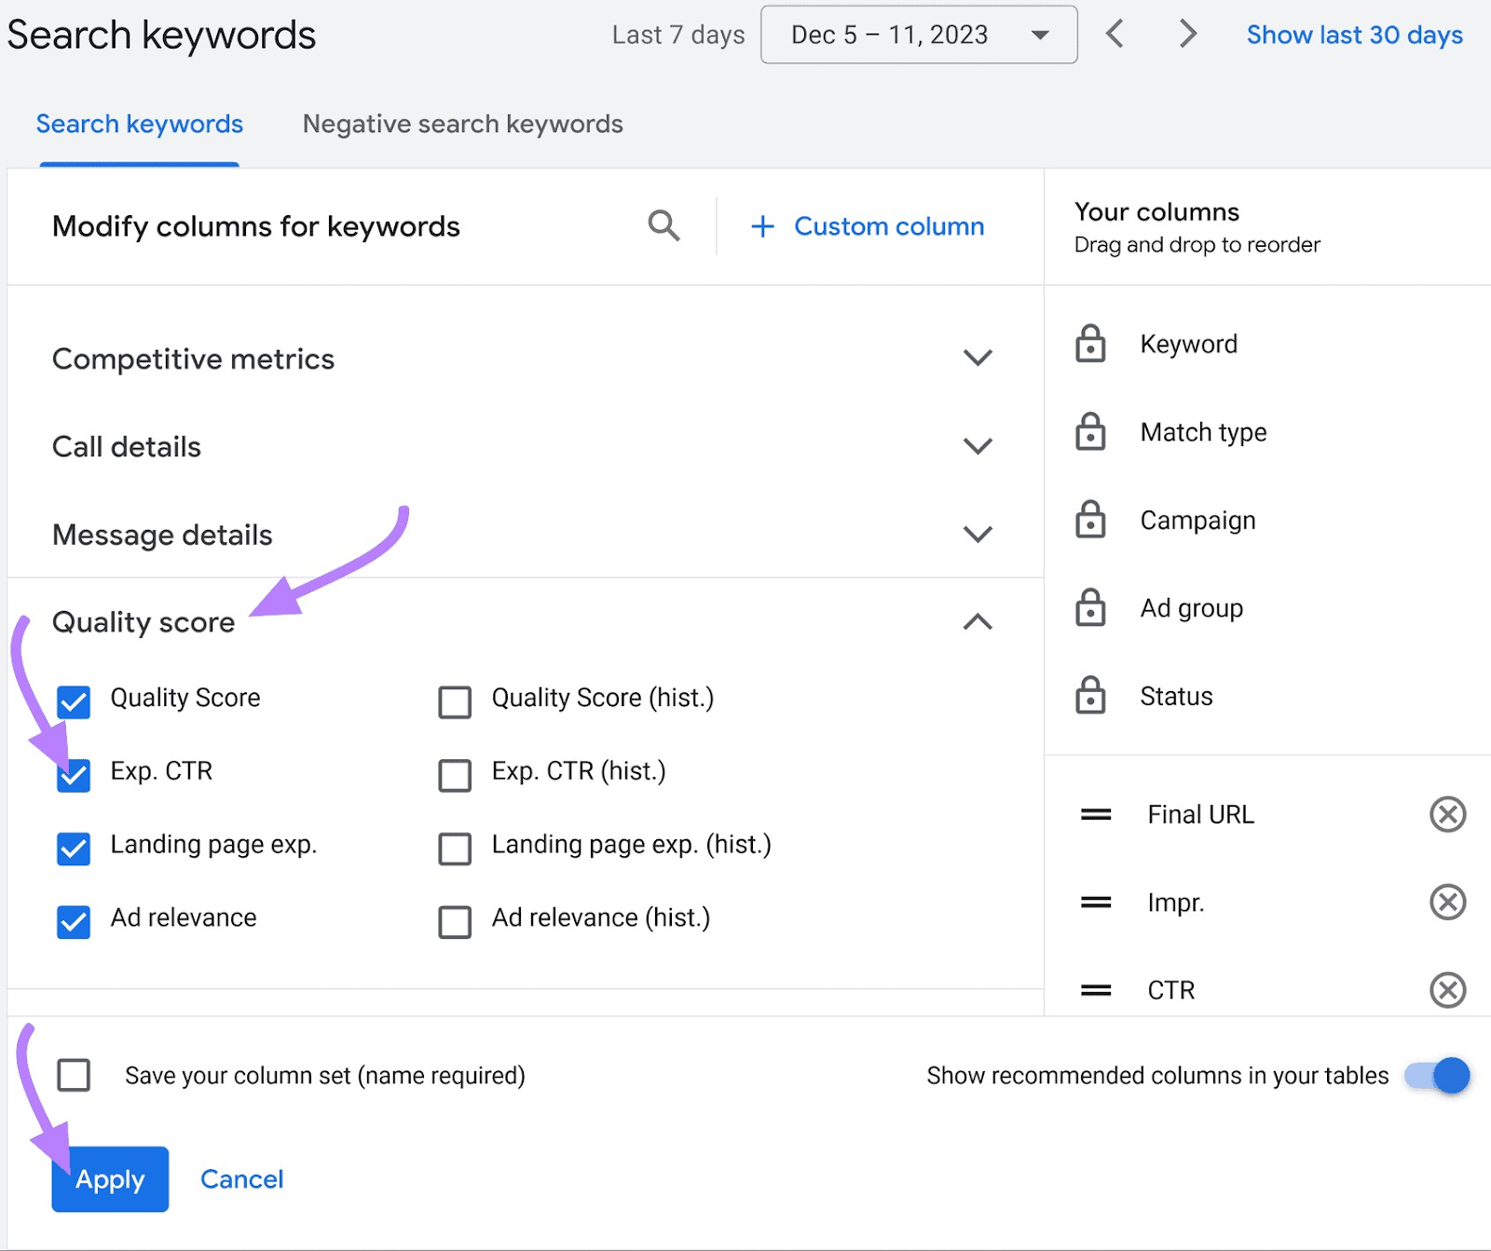Click the lock icon beside Keyword
This screenshot has height=1251, width=1491.
pos(1090,344)
